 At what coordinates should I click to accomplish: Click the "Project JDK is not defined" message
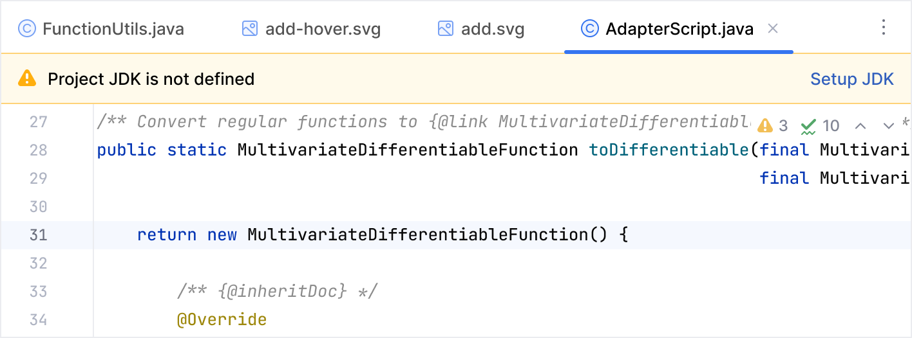151,79
